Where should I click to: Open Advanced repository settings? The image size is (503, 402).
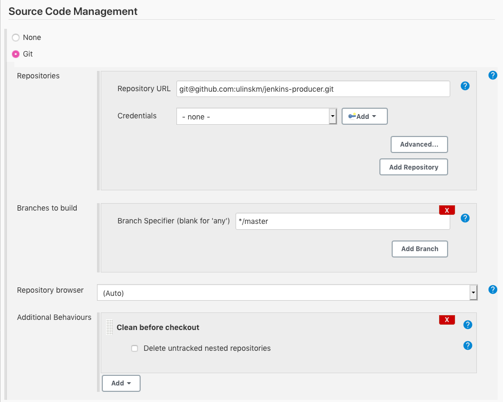click(419, 144)
